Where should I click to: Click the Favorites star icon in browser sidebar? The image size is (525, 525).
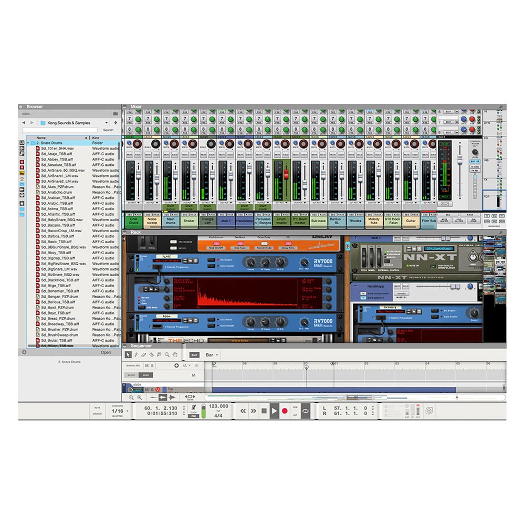click(22, 203)
